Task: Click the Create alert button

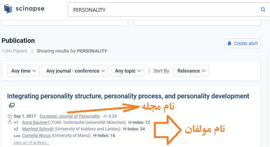Action: tap(243, 44)
